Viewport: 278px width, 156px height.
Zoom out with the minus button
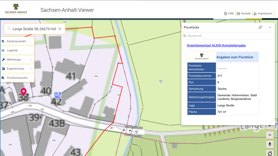270,135
